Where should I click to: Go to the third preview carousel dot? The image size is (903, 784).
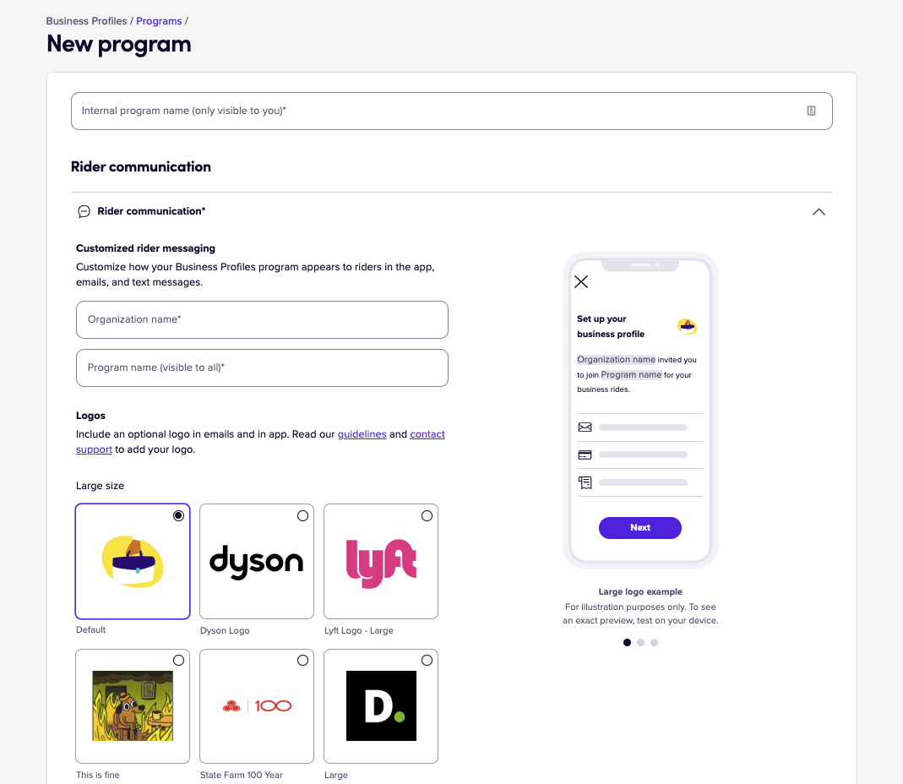(654, 642)
